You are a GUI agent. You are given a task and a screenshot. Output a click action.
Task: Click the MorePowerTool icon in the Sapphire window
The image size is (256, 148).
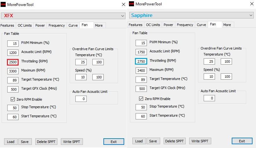coord(131,4)
